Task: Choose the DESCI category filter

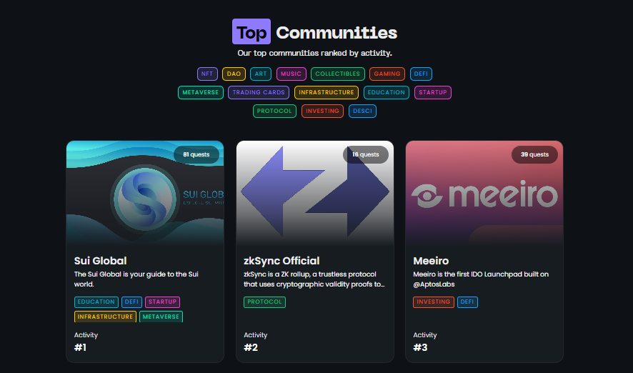Action: 362,111
